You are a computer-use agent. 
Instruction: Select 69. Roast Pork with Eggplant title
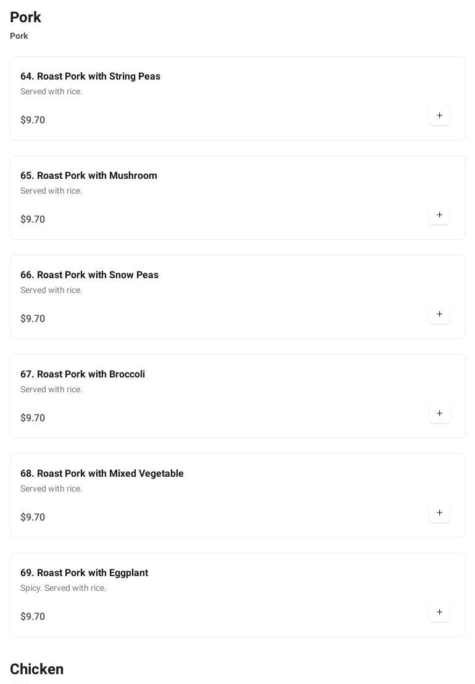[x=84, y=573]
